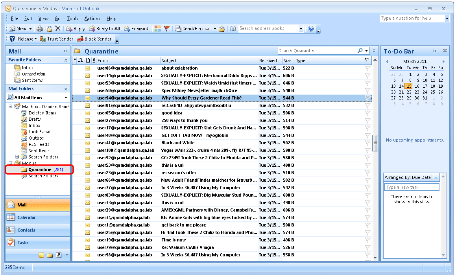Click the message list vertical scrollbar thumb
This screenshot has height=278, width=456.
click(375, 143)
